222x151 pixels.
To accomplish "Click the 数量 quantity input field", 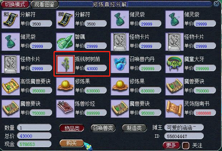I will (34, 128).
